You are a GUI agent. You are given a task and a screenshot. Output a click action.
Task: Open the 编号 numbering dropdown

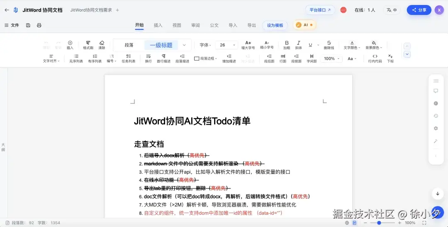click(x=112, y=58)
